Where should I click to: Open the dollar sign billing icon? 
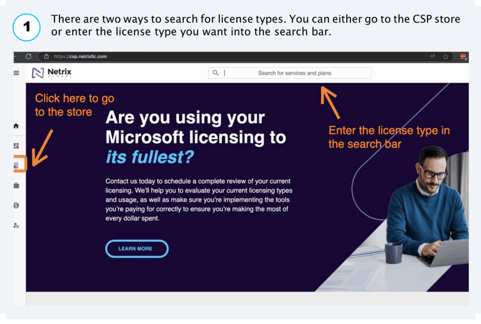16,205
